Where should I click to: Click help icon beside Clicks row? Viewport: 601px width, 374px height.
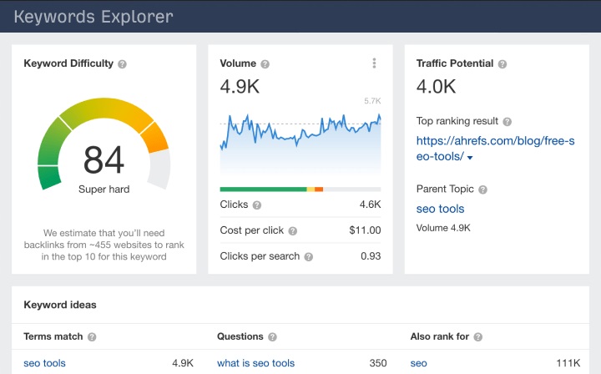point(257,205)
